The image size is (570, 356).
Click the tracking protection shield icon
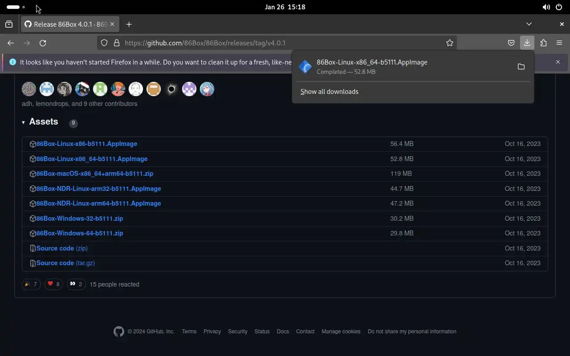[x=104, y=43]
